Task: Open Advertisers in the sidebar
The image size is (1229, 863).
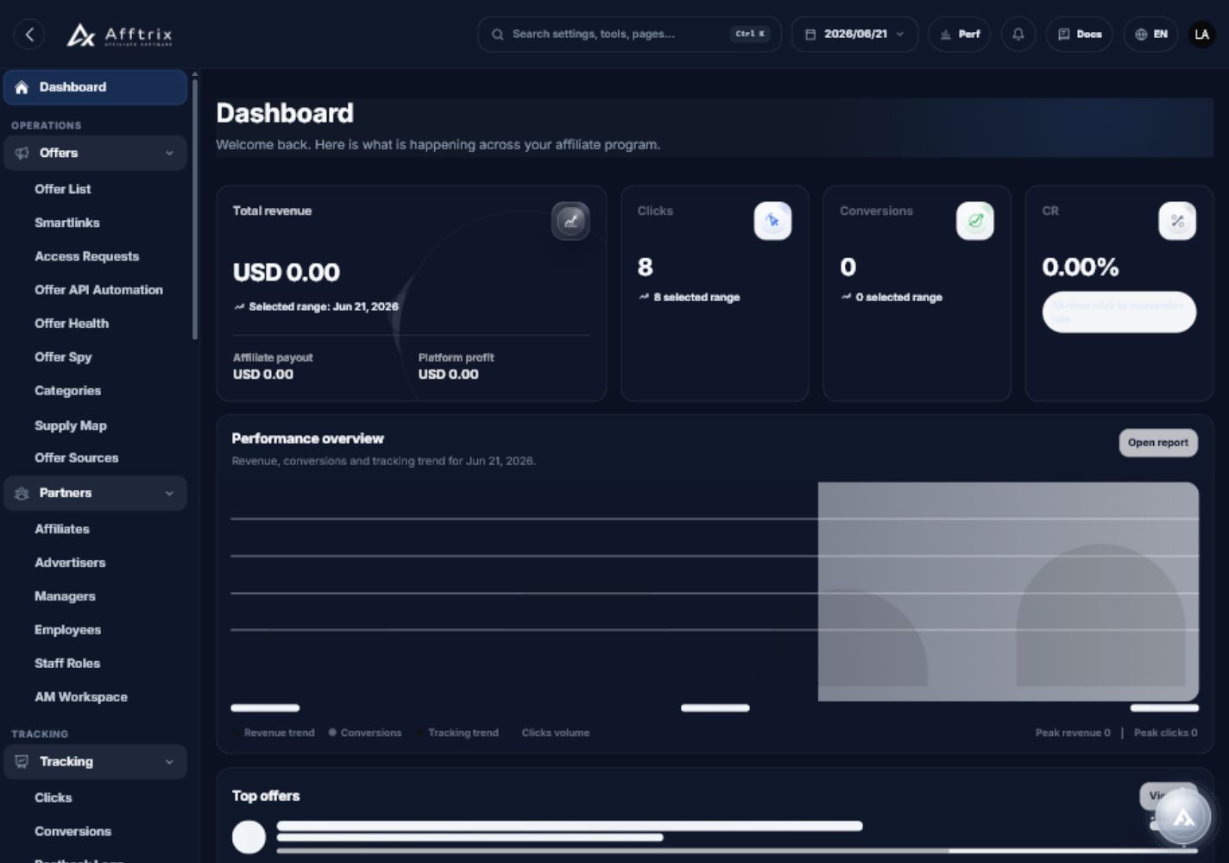Action: click(x=70, y=563)
